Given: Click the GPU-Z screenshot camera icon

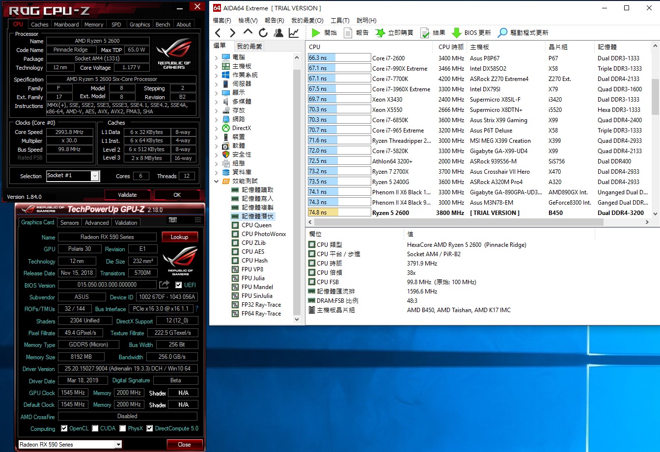Looking at the screenshot, I should [x=173, y=220].
